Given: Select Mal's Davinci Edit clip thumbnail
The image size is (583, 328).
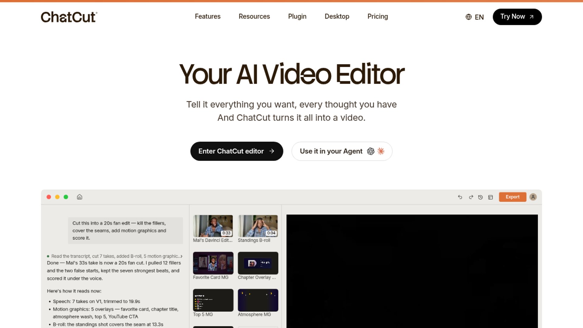Looking at the screenshot, I should tap(213, 226).
